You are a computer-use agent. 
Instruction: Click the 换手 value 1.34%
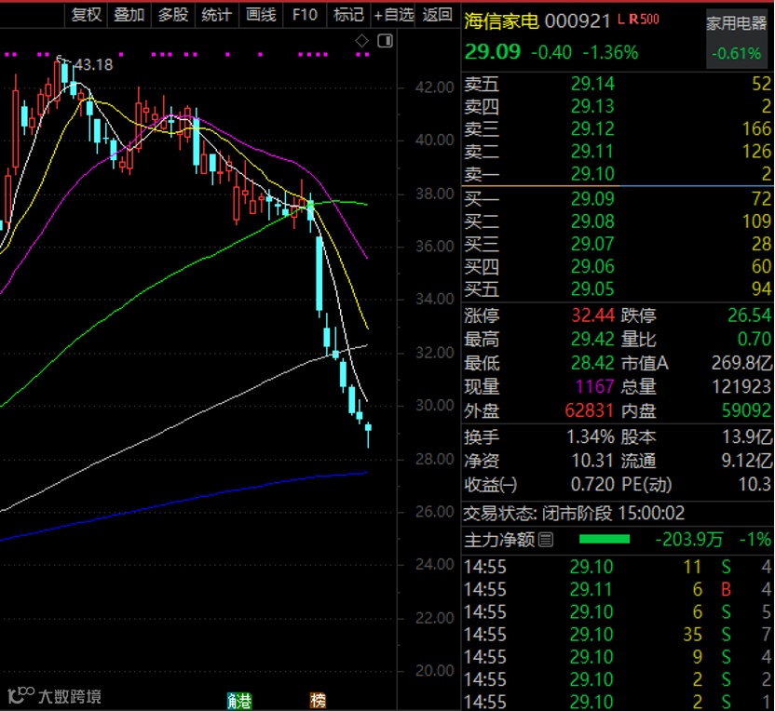click(x=591, y=437)
